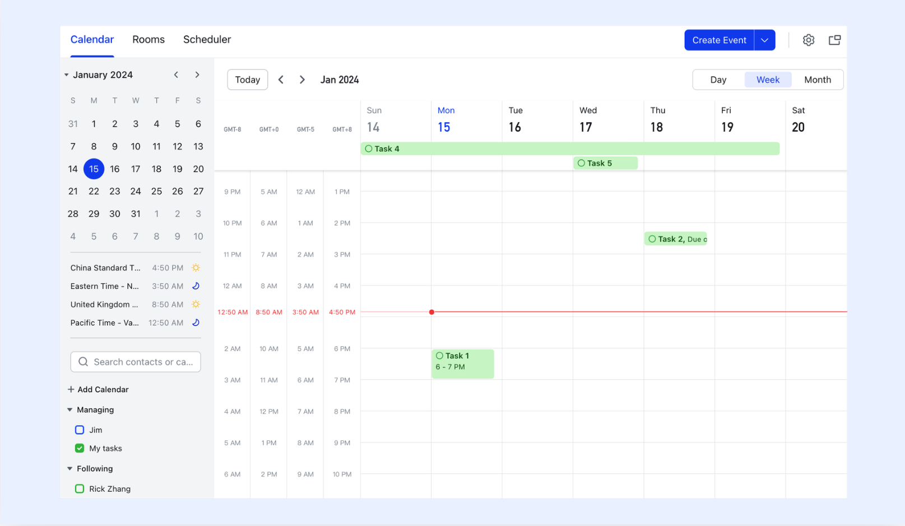This screenshot has width=905, height=526.
Task: Click sun icon next to United Kingdom
Action: pyautogui.click(x=196, y=305)
